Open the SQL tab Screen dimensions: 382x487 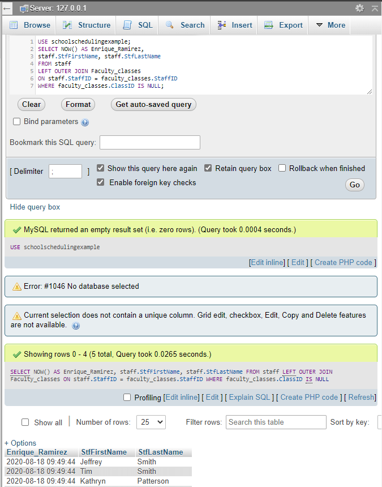pos(138,25)
